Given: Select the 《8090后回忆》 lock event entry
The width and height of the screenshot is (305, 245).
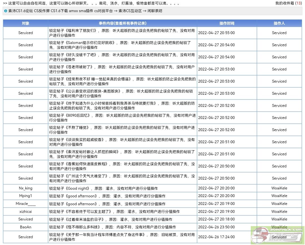Looking at the screenshot, I should [122, 118].
